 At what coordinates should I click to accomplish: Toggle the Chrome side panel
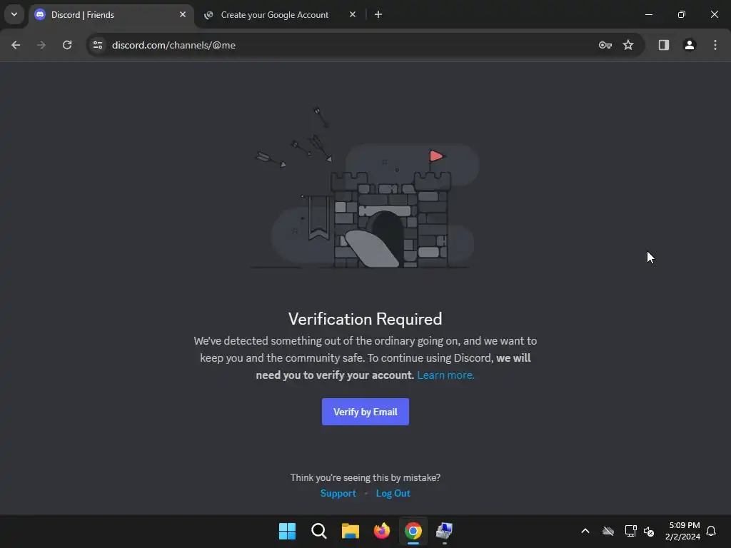pyautogui.click(x=664, y=45)
